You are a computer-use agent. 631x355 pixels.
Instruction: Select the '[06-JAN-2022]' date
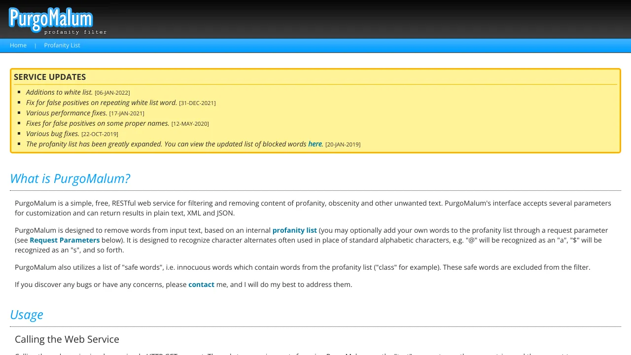tap(112, 93)
